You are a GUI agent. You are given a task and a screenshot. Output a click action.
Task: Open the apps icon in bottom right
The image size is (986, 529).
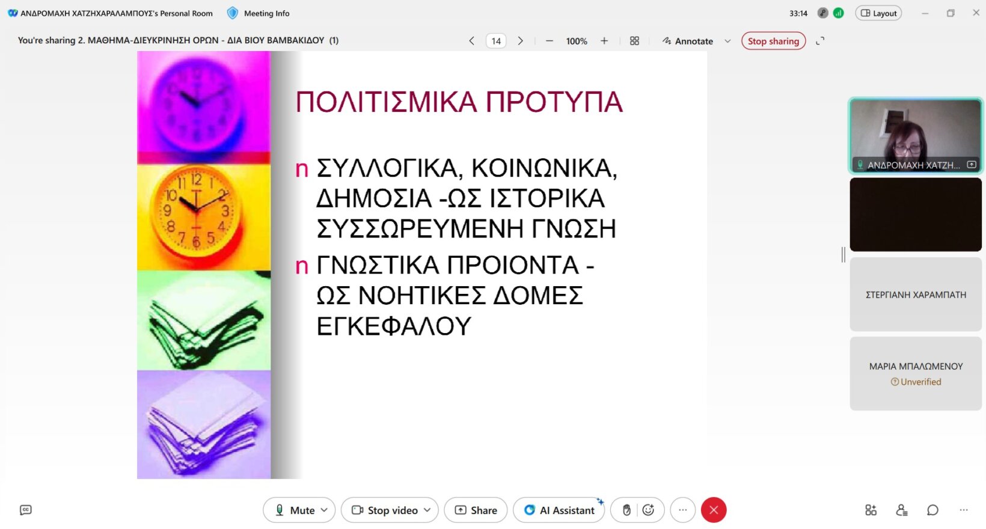871,510
